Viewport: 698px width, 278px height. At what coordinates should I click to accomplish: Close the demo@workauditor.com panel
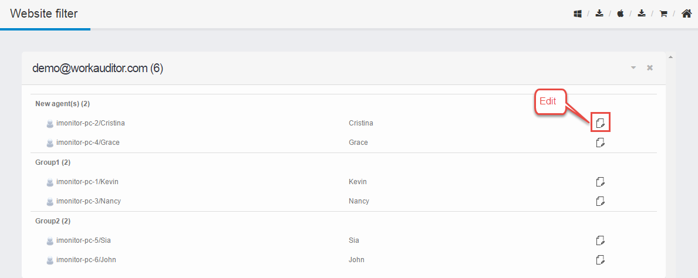coord(650,68)
